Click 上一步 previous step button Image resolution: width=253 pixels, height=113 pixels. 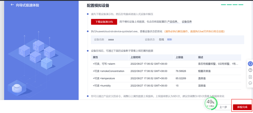[223, 107]
